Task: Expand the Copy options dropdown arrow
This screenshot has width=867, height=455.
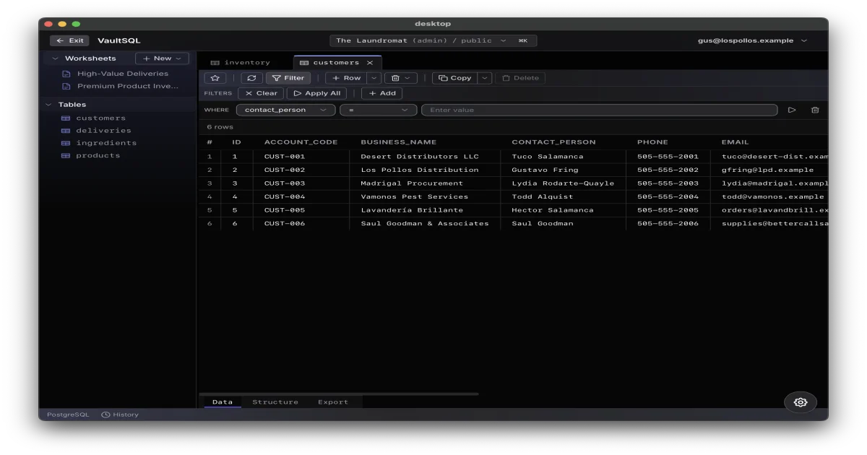Action: pos(484,78)
